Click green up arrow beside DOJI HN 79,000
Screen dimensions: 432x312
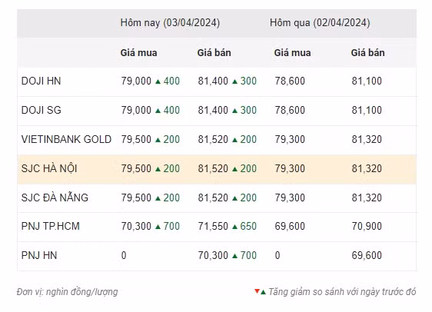click(158, 81)
